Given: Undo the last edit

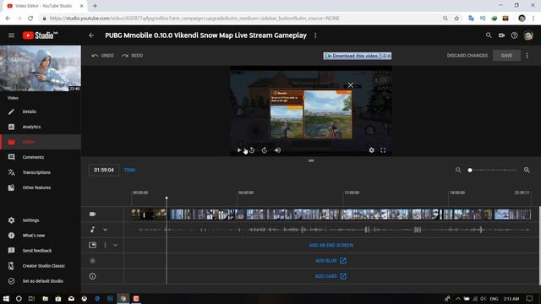Looking at the screenshot, I should pos(102,56).
